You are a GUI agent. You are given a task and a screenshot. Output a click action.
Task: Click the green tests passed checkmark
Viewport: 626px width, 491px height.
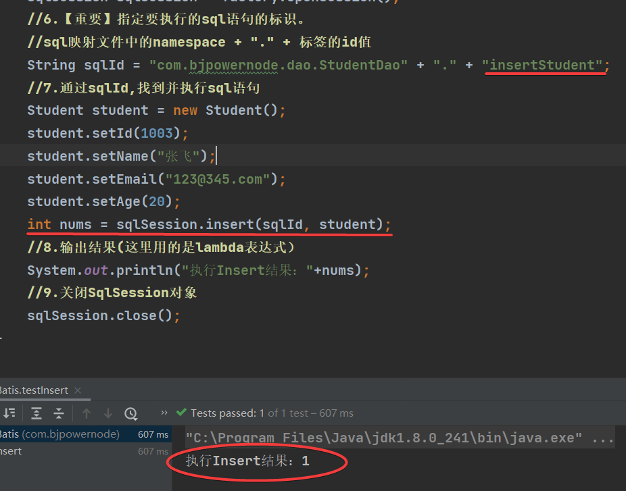pos(181,412)
